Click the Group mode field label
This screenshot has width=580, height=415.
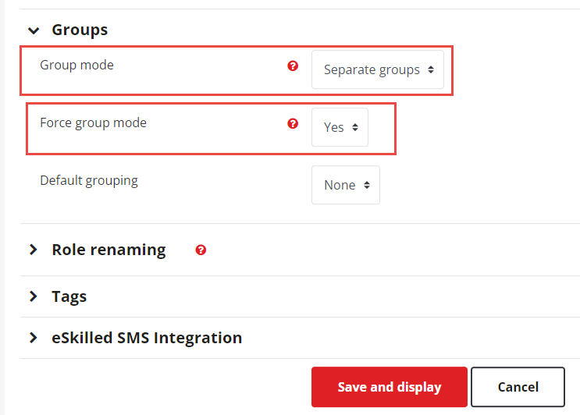tap(77, 65)
